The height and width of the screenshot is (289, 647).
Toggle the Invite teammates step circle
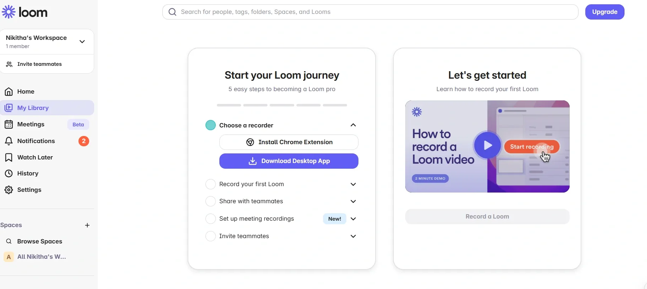point(210,236)
